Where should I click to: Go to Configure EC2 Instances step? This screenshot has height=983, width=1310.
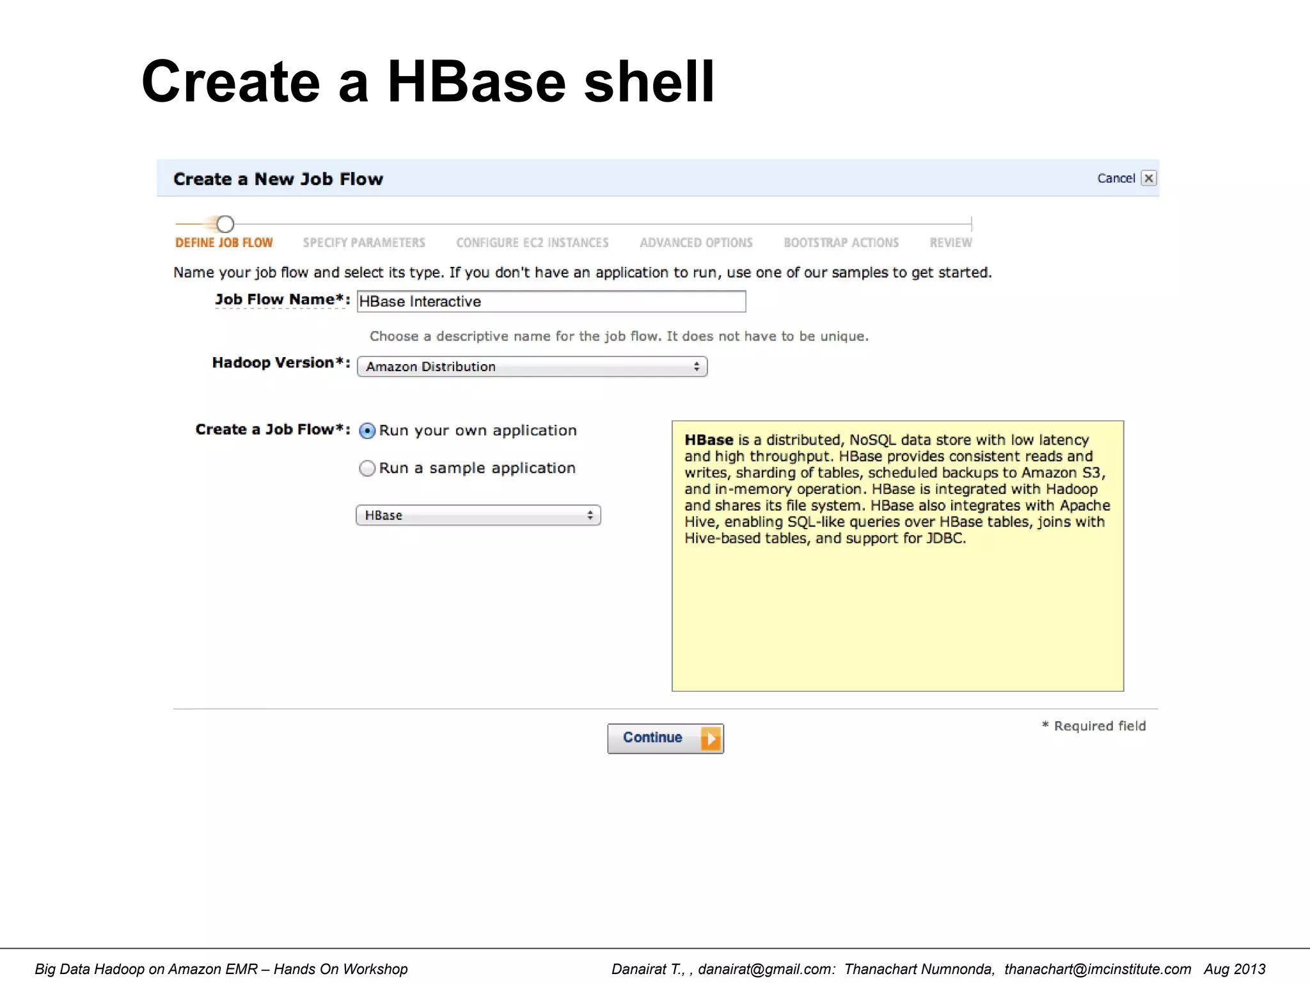pos(532,243)
